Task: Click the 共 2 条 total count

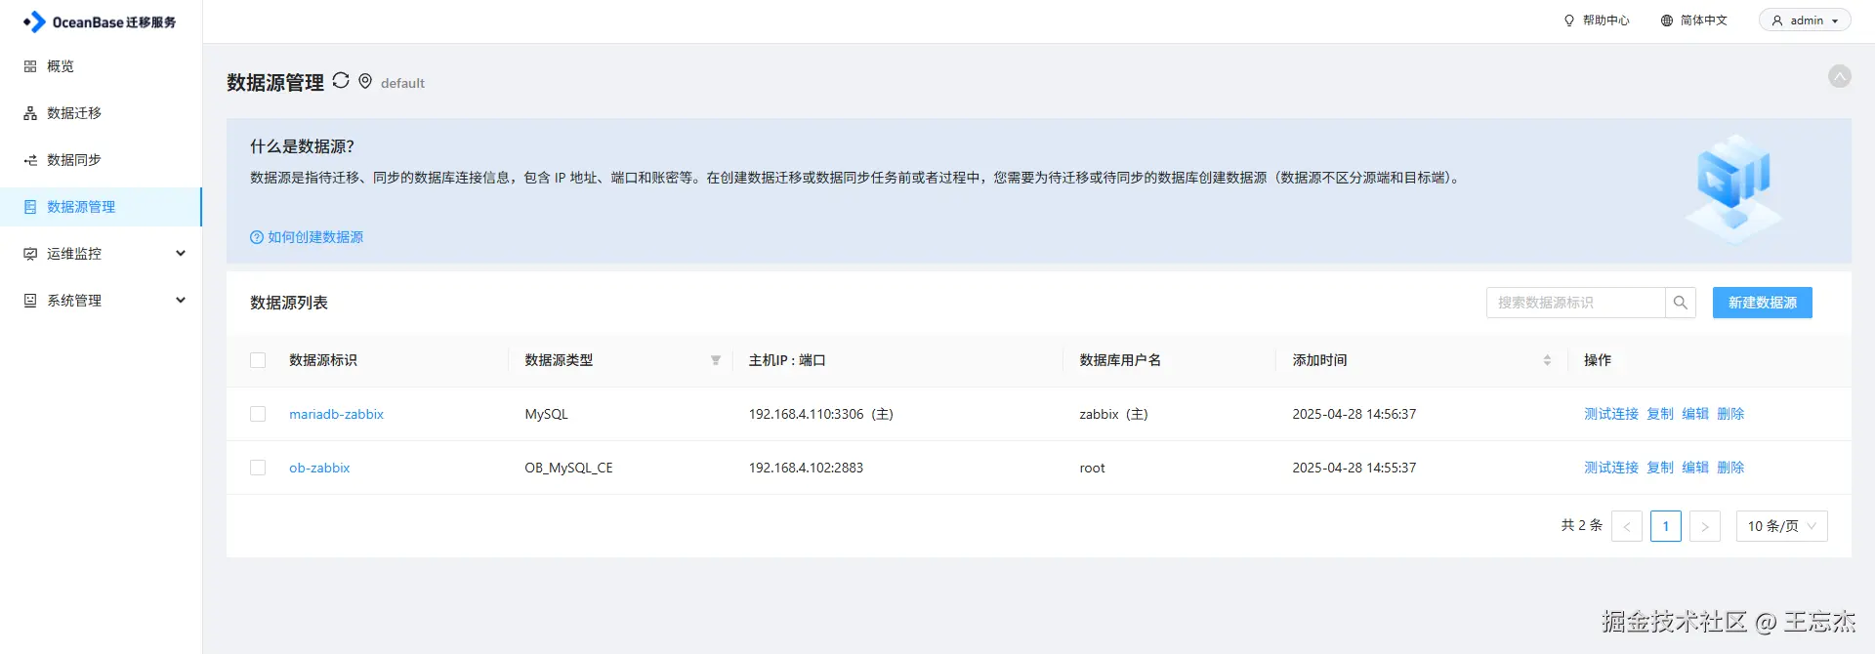Action: 1581,525
